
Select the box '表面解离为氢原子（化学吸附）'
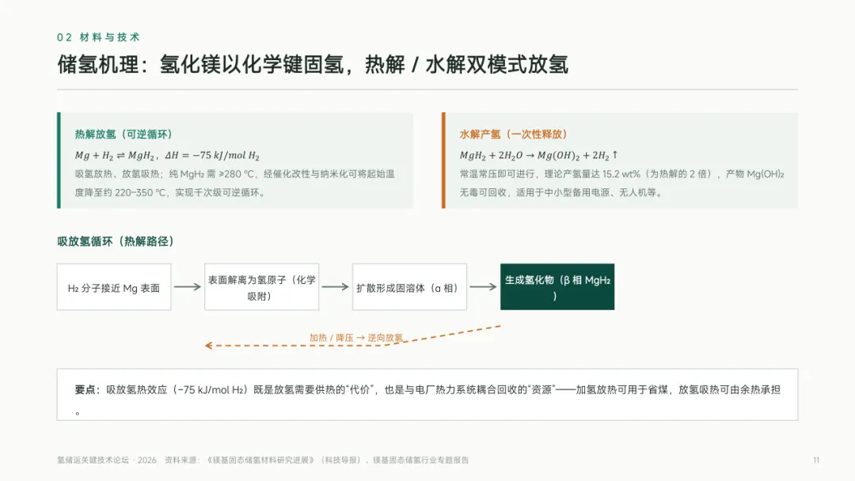pyautogui.click(x=262, y=287)
